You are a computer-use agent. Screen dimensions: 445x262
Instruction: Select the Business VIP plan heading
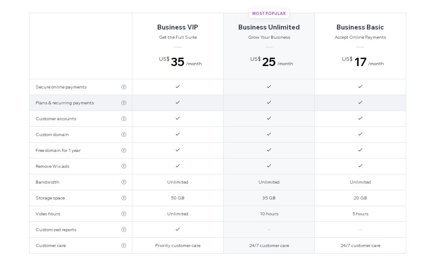(x=178, y=27)
